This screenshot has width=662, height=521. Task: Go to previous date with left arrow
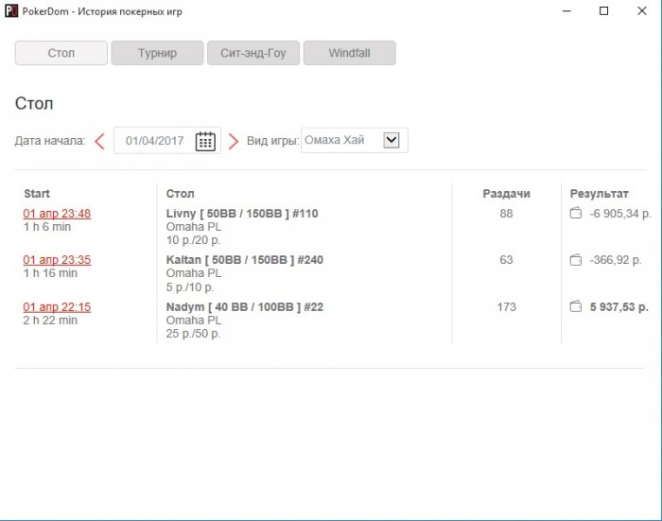[99, 141]
